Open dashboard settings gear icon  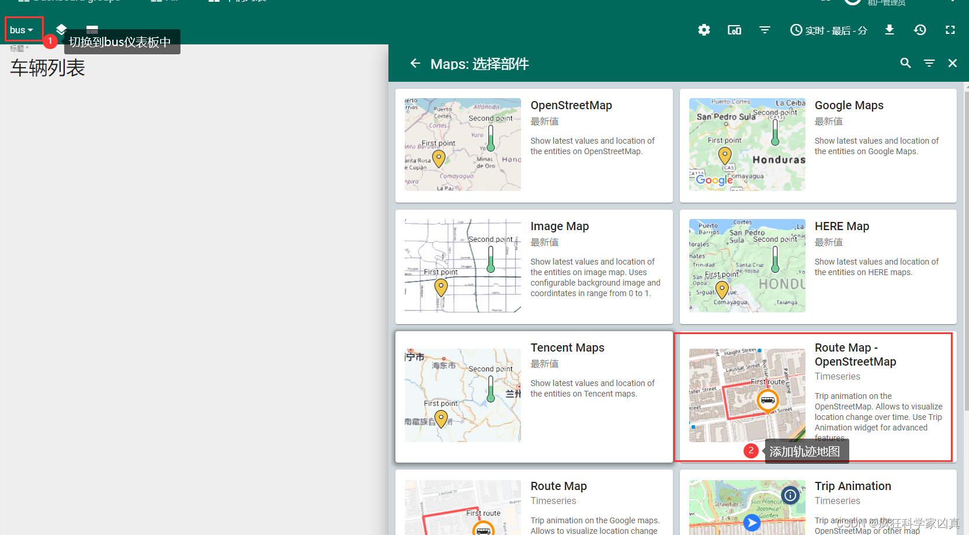pos(704,30)
